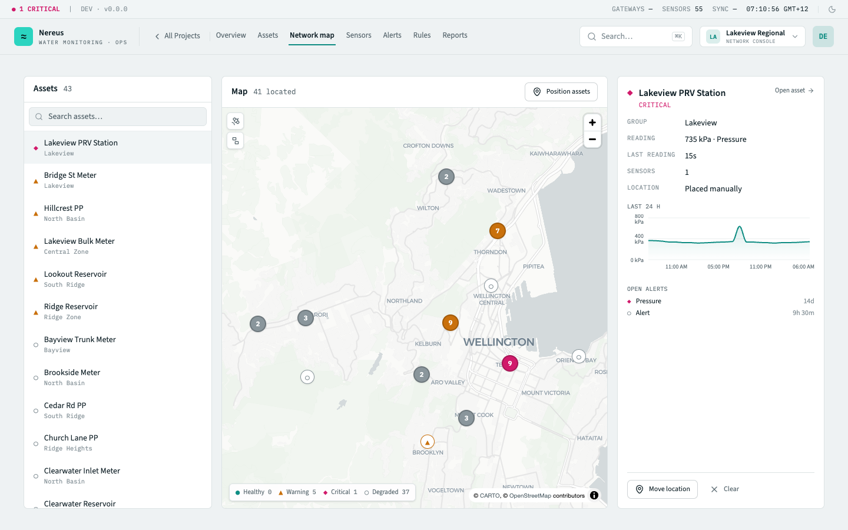Select Hillcrest PP asset
Image resolution: width=848 pixels, height=530 pixels.
tap(118, 213)
